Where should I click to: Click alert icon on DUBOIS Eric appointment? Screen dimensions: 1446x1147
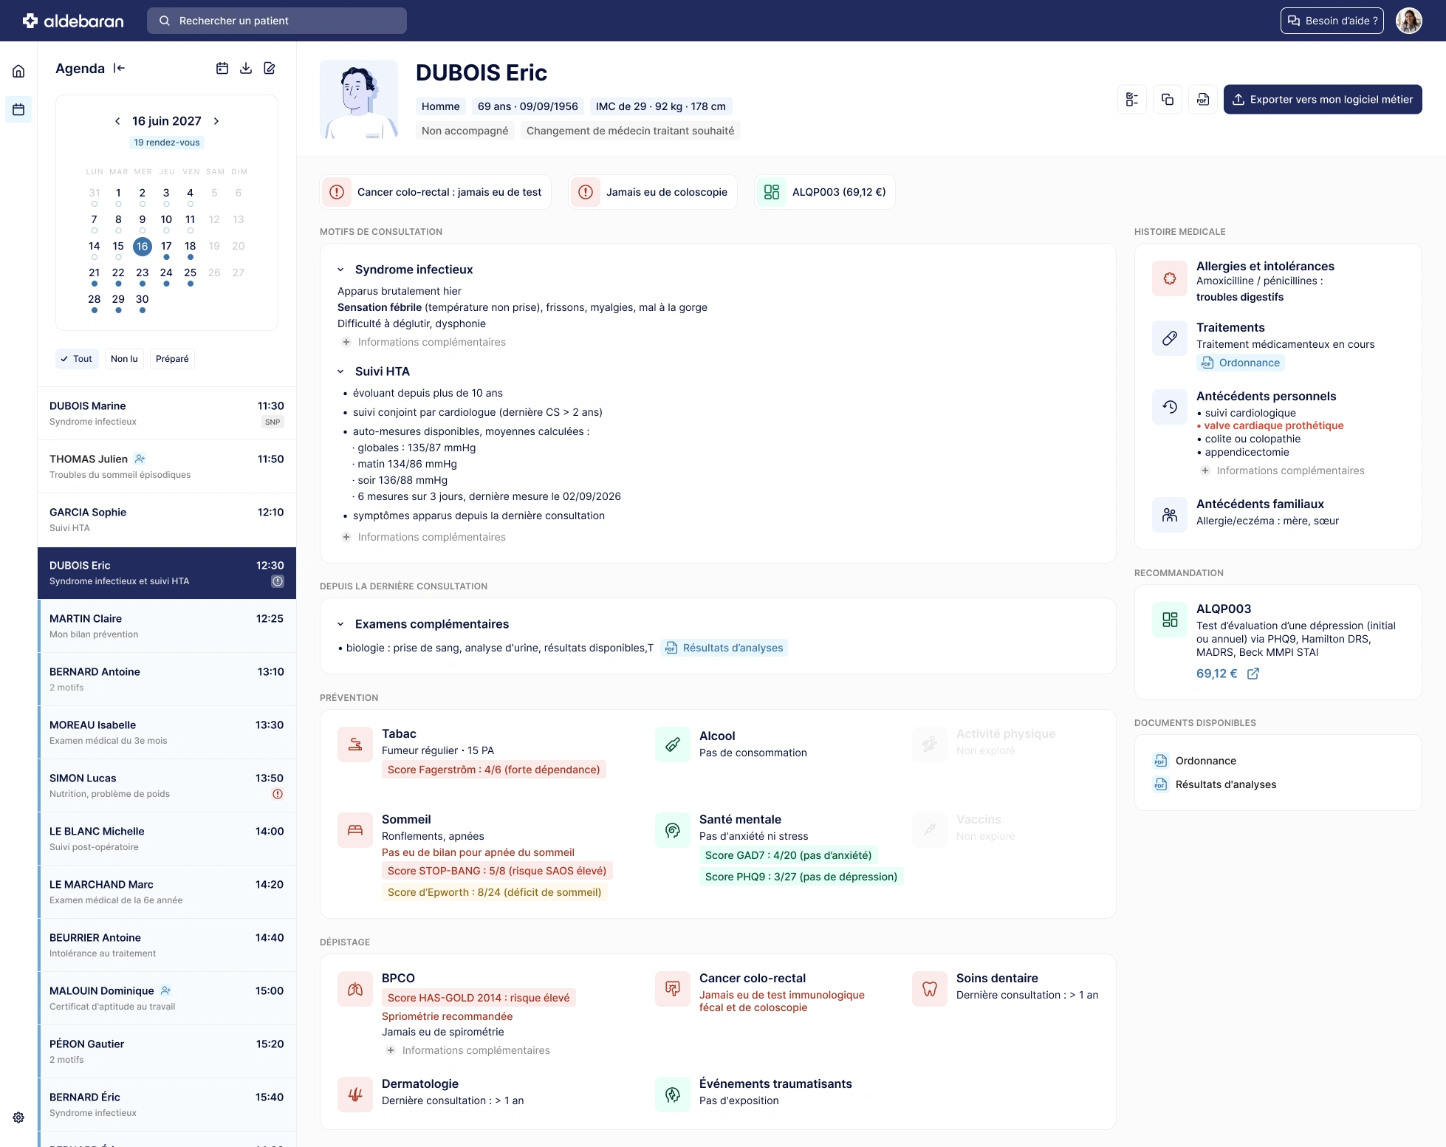[x=278, y=581]
